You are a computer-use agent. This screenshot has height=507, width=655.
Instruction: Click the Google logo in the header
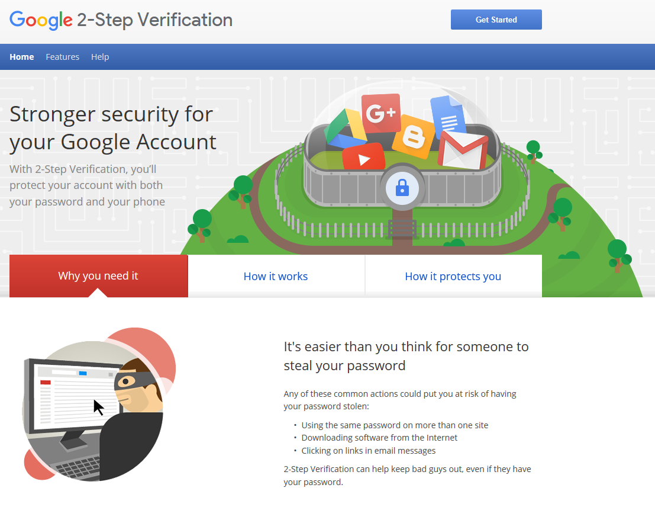(x=40, y=20)
